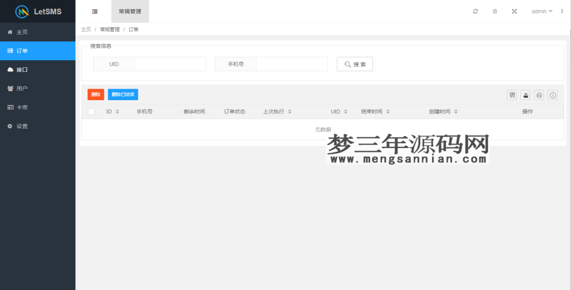This screenshot has height=290, width=571.
Task: Sort by the 创建时间 column arrows
Action: [x=456, y=111]
